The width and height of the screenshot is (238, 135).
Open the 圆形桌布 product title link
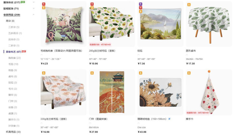coord(191,51)
